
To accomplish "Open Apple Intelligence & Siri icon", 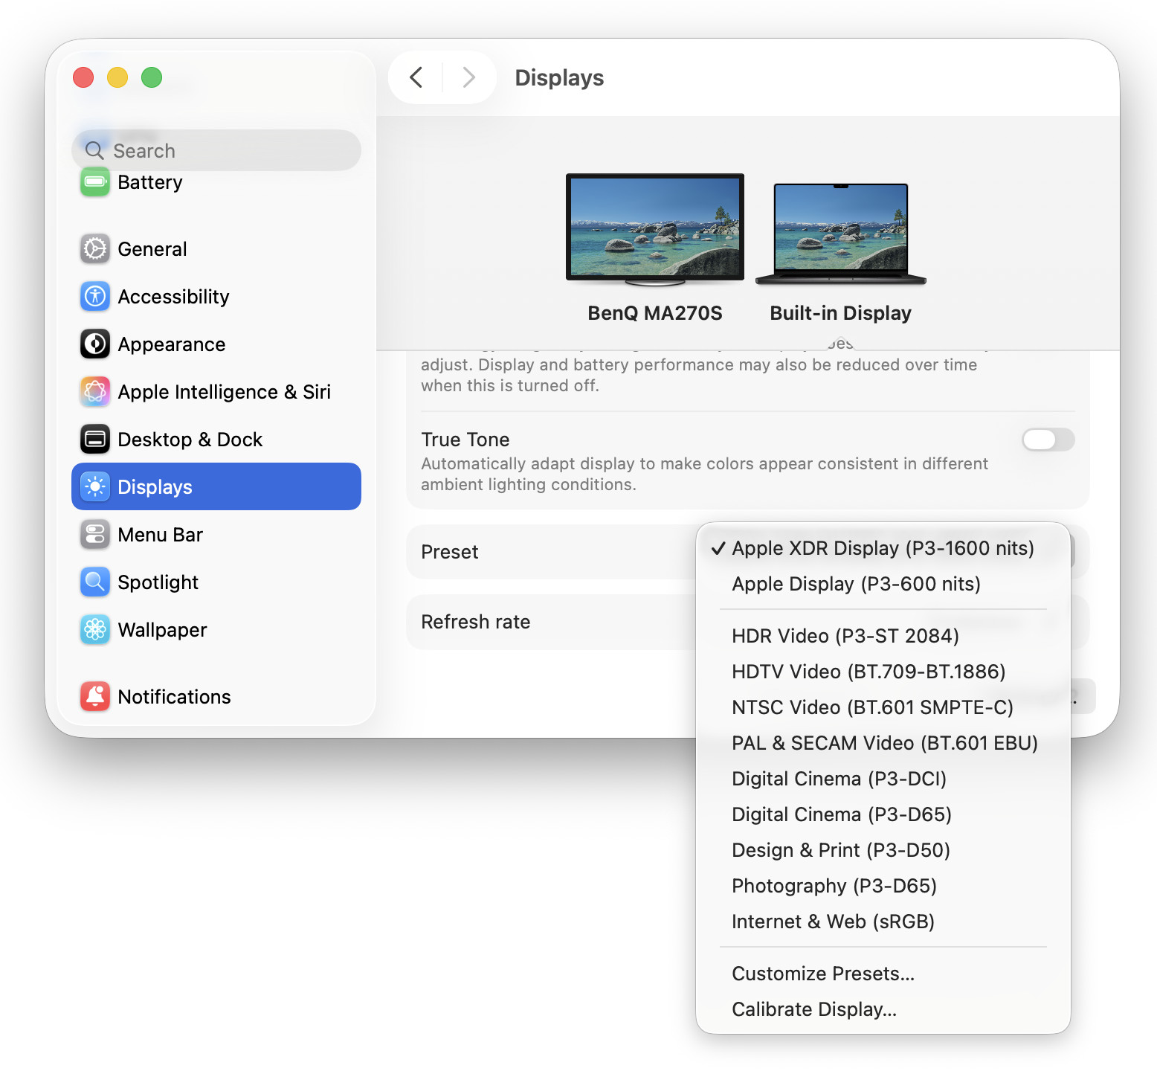I will pos(95,392).
